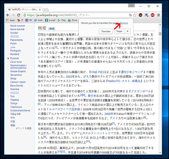Screen dimensions: 169x159
Task: Expand the dropdown arrow beside Nope
Action: [127, 31]
